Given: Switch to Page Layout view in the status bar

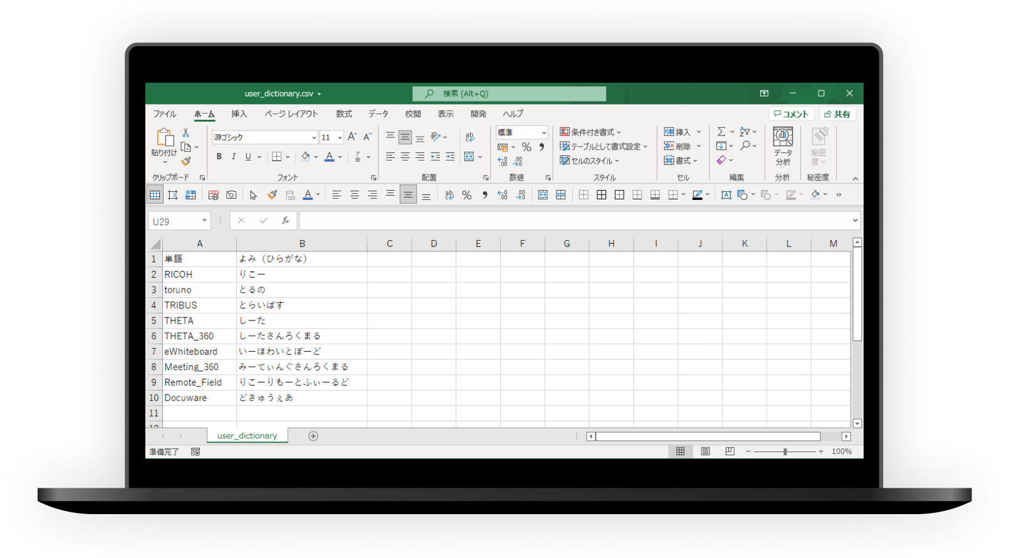Looking at the screenshot, I should (x=705, y=451).
